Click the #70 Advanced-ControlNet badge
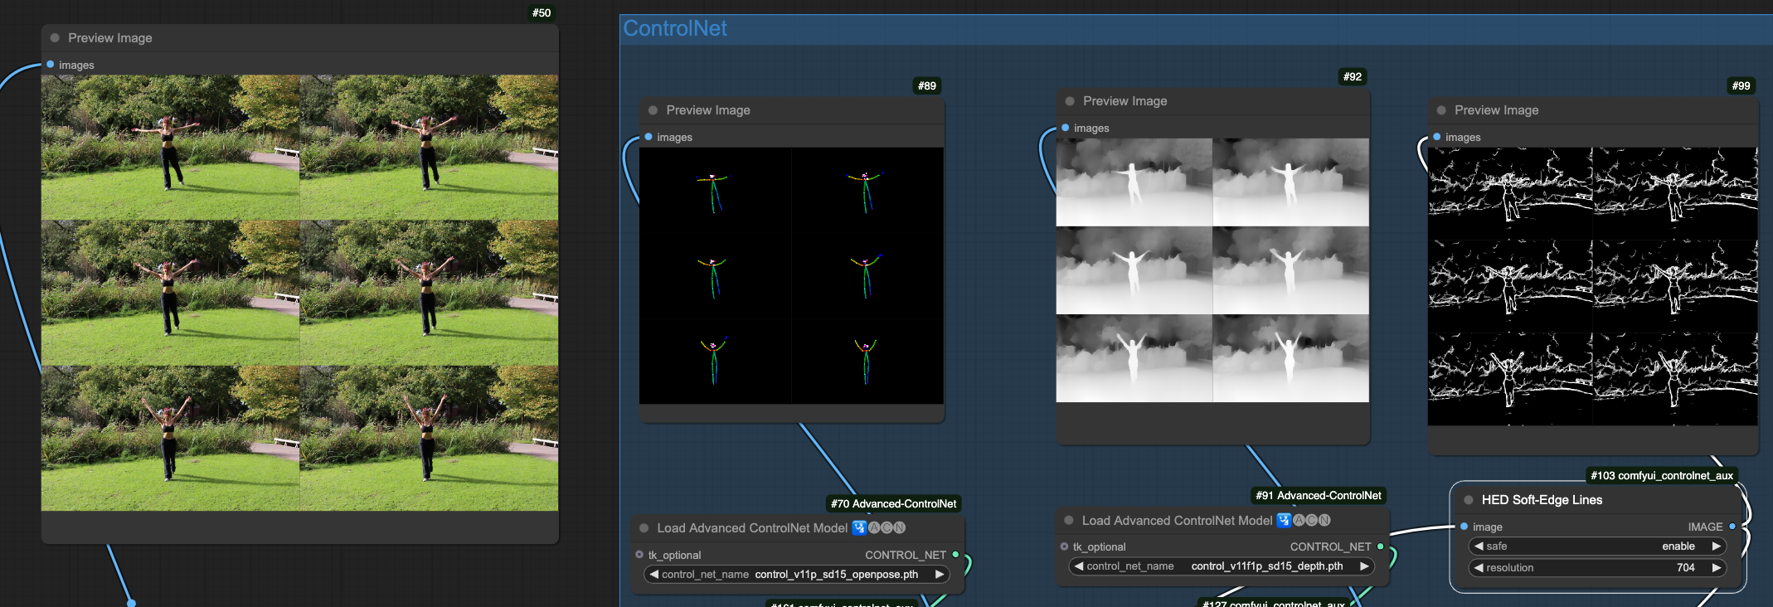The width and height of the screenshot is (1773, 607). 893,503
